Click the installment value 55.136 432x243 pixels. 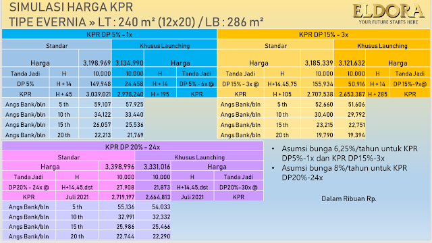coord(126,207)
